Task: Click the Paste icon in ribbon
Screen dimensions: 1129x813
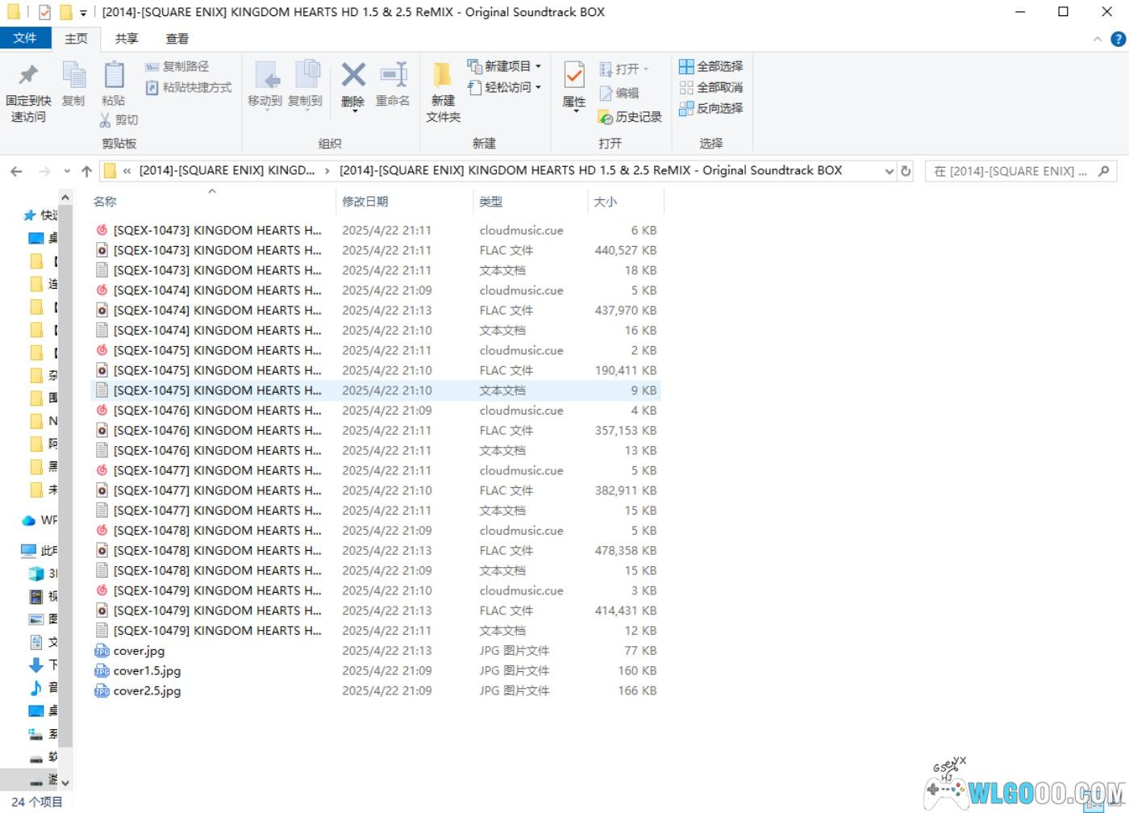Action: click(114, 76)
